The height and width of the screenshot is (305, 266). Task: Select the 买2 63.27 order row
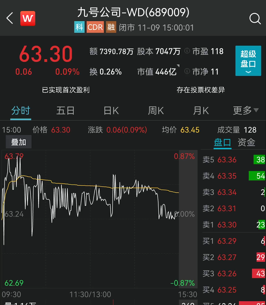pyautogui.click(x=234, y=257)
